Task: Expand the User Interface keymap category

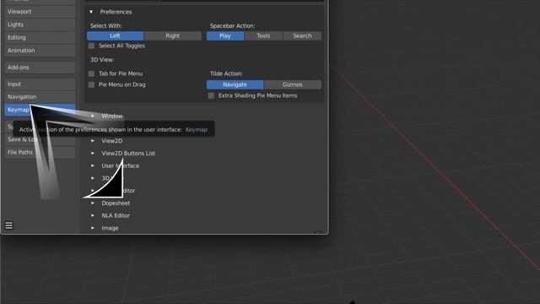Action: pos(93,166)
